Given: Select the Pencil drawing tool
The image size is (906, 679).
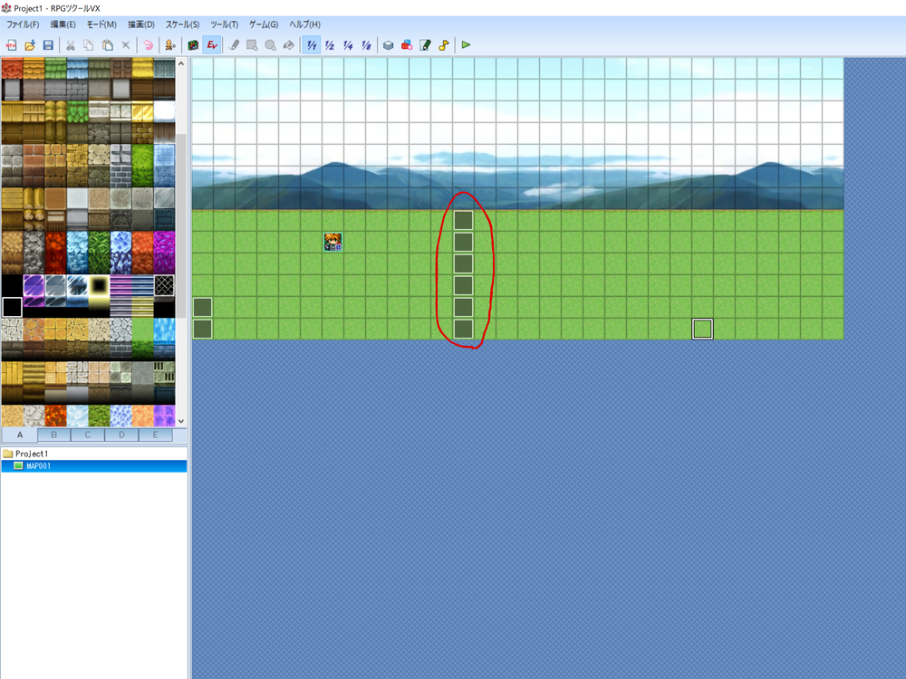Looking at the screenshot, I should (234, 45).
